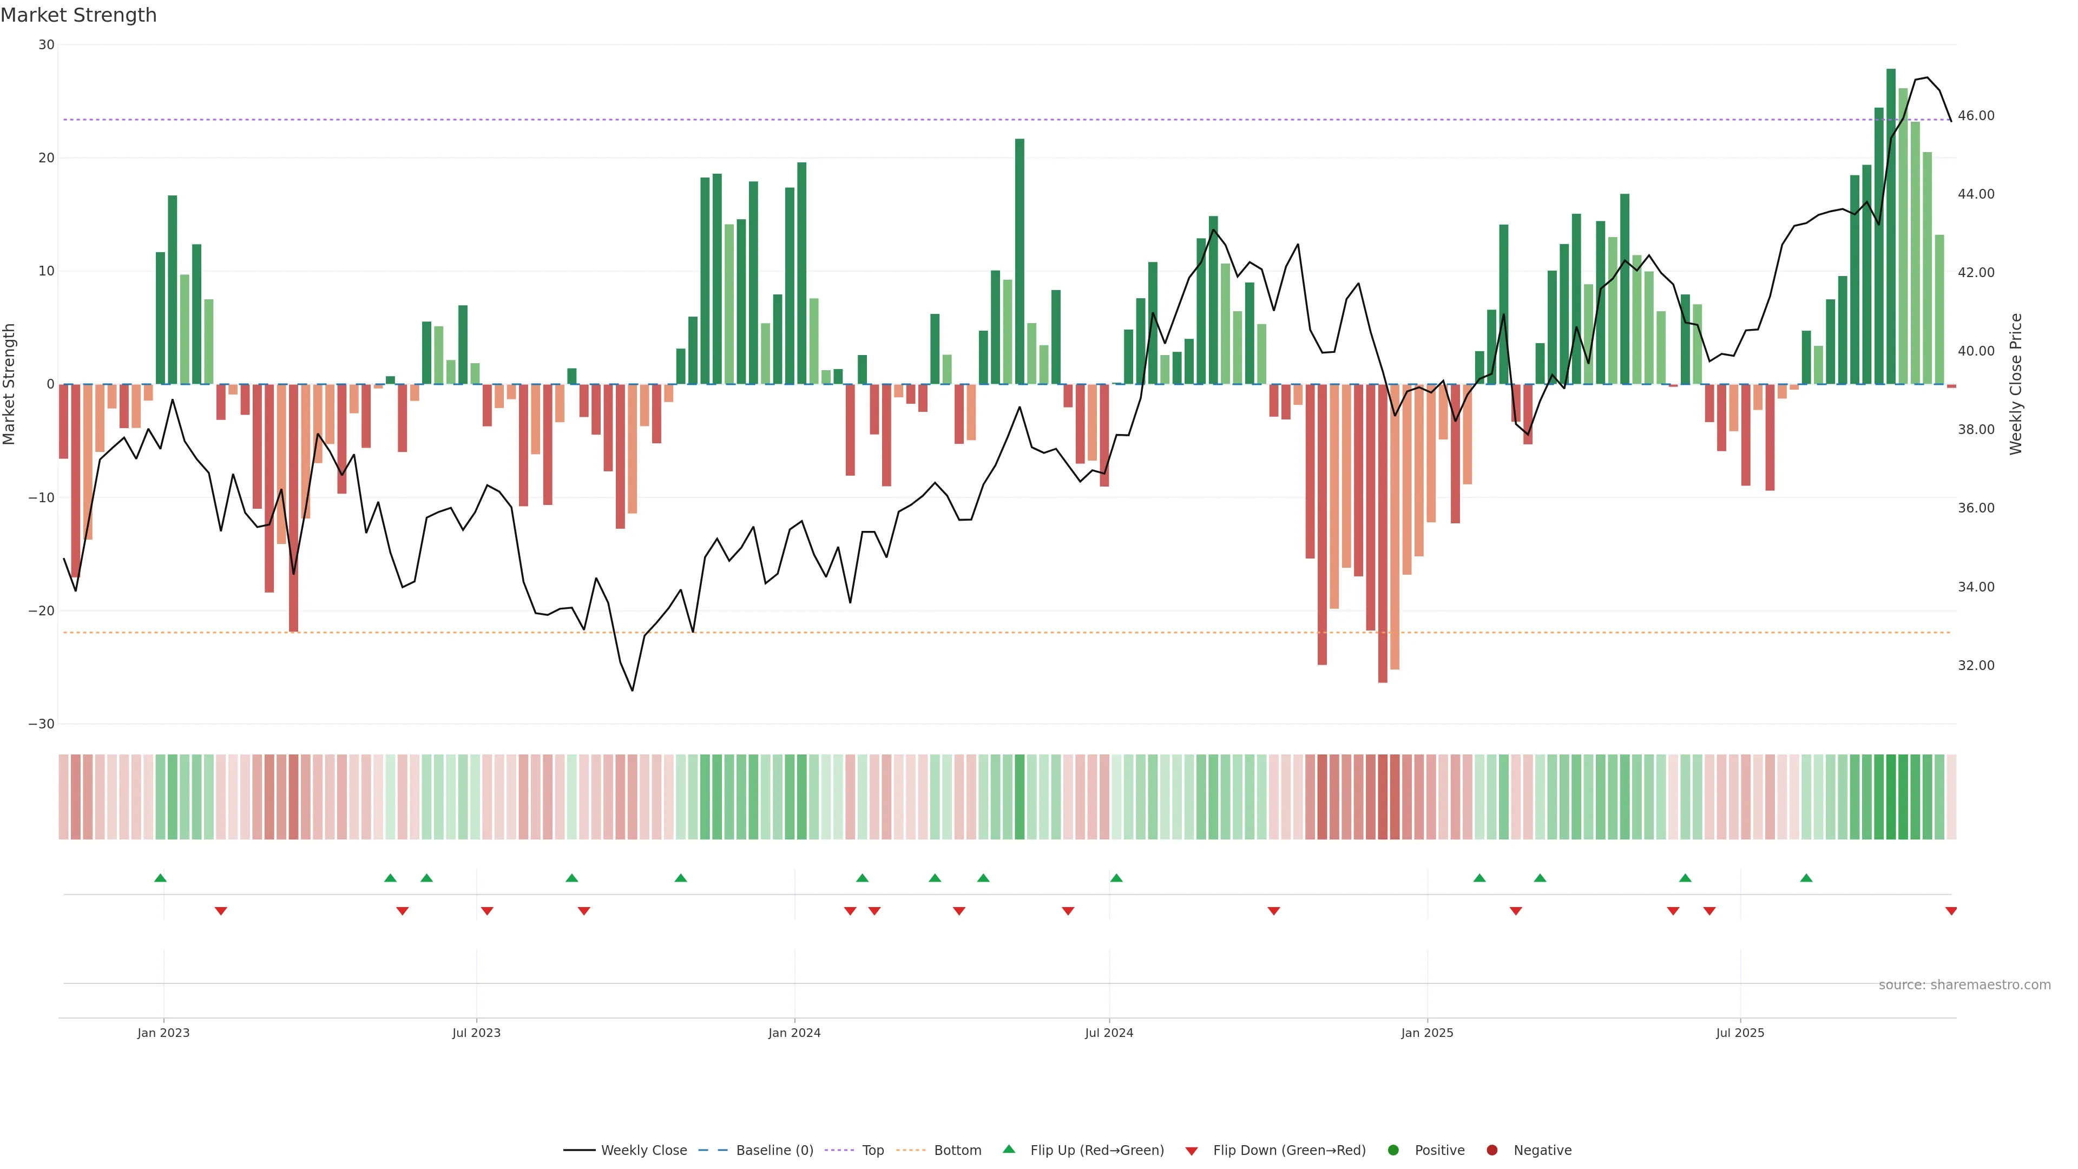Click the Positive green circle legend icon
The image size is (2078, 1169).
point(1393,1151)
